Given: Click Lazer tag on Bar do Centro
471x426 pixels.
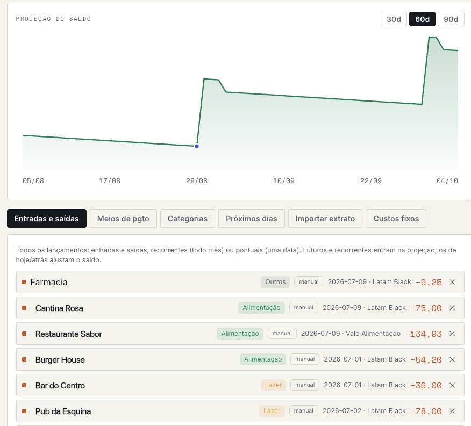Looking at the screenshot, I should pos(273,385).
